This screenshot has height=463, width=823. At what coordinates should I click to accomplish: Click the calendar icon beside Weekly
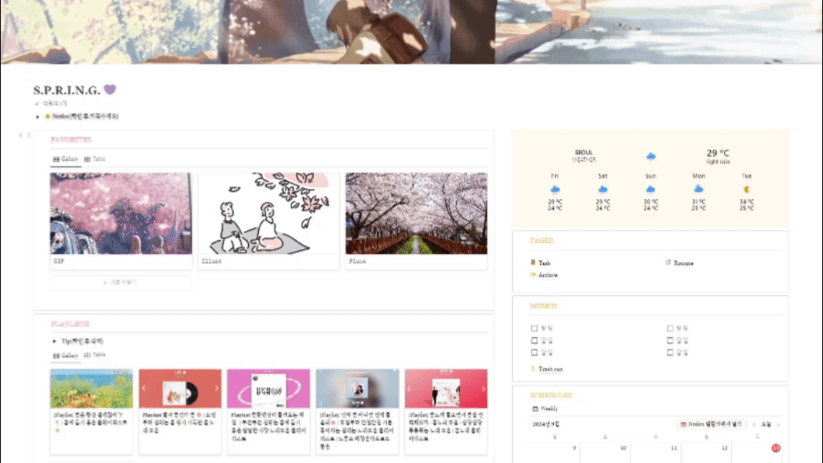coord(535,409)
